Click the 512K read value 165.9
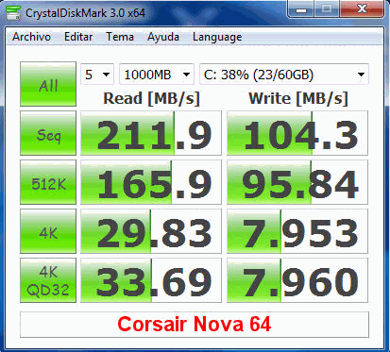 point(151,182)
